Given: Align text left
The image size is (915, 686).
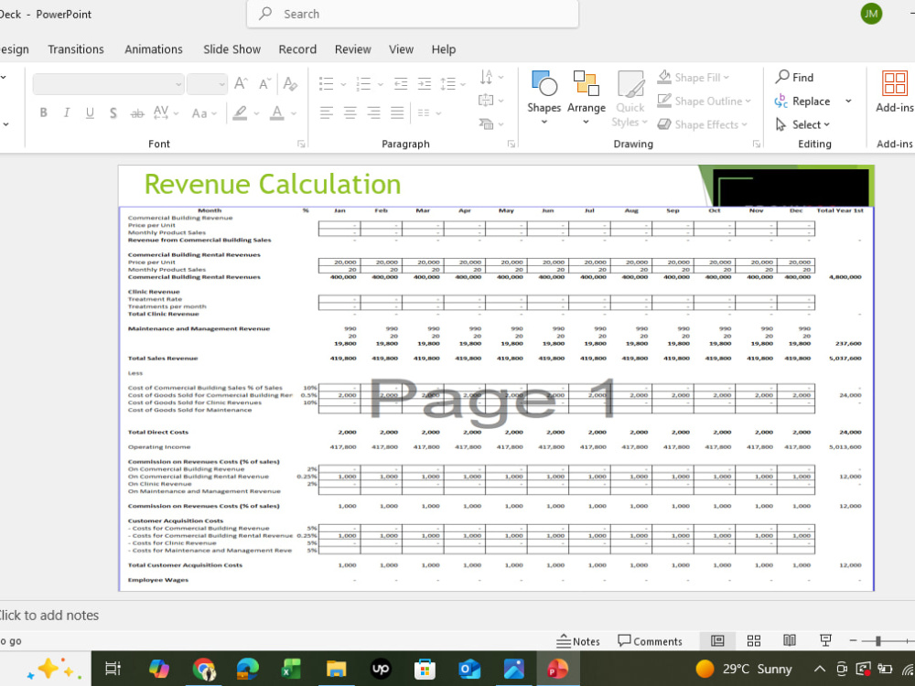Looking at the screenshot, I should click(327, 113).
